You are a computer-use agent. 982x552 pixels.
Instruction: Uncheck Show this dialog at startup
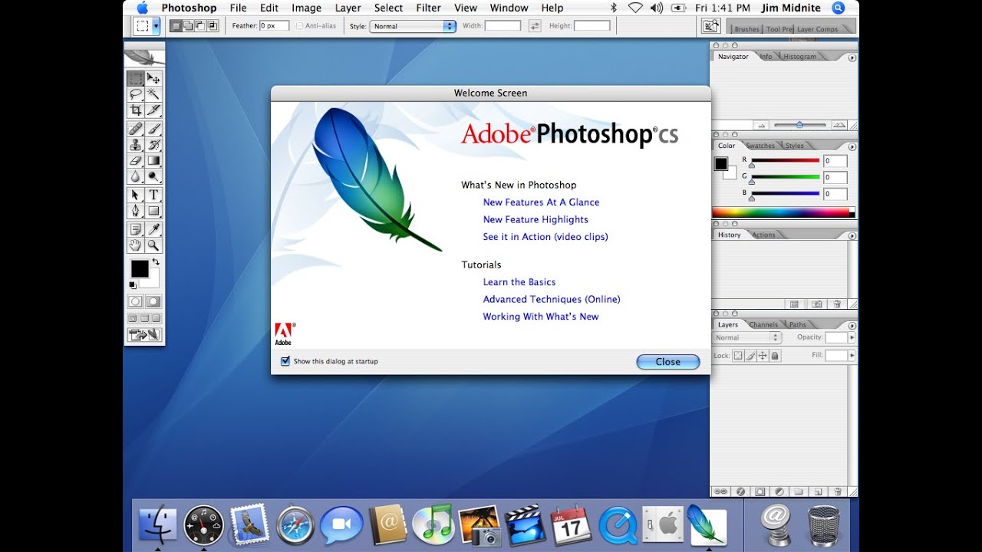coord(285,361)
